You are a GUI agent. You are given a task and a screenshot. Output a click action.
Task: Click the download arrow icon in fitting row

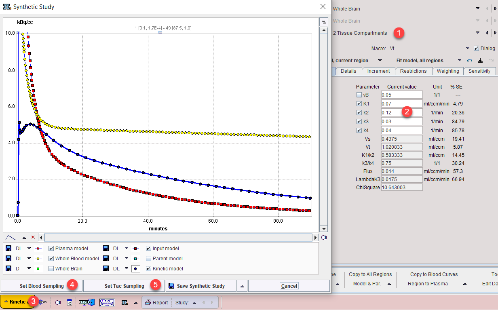click(480, 61)
